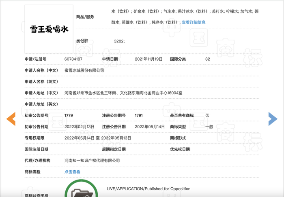The image size is (284, 197).
Task: Click the 雪王爱喝水 trademark image
Action: (x=49, y=29)
